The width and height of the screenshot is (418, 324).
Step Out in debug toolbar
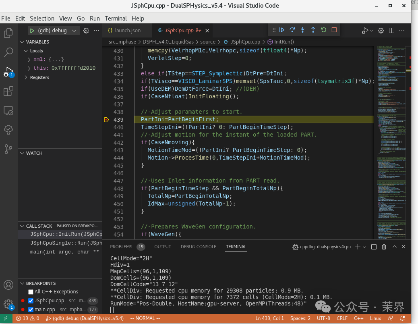coord(313,30)
